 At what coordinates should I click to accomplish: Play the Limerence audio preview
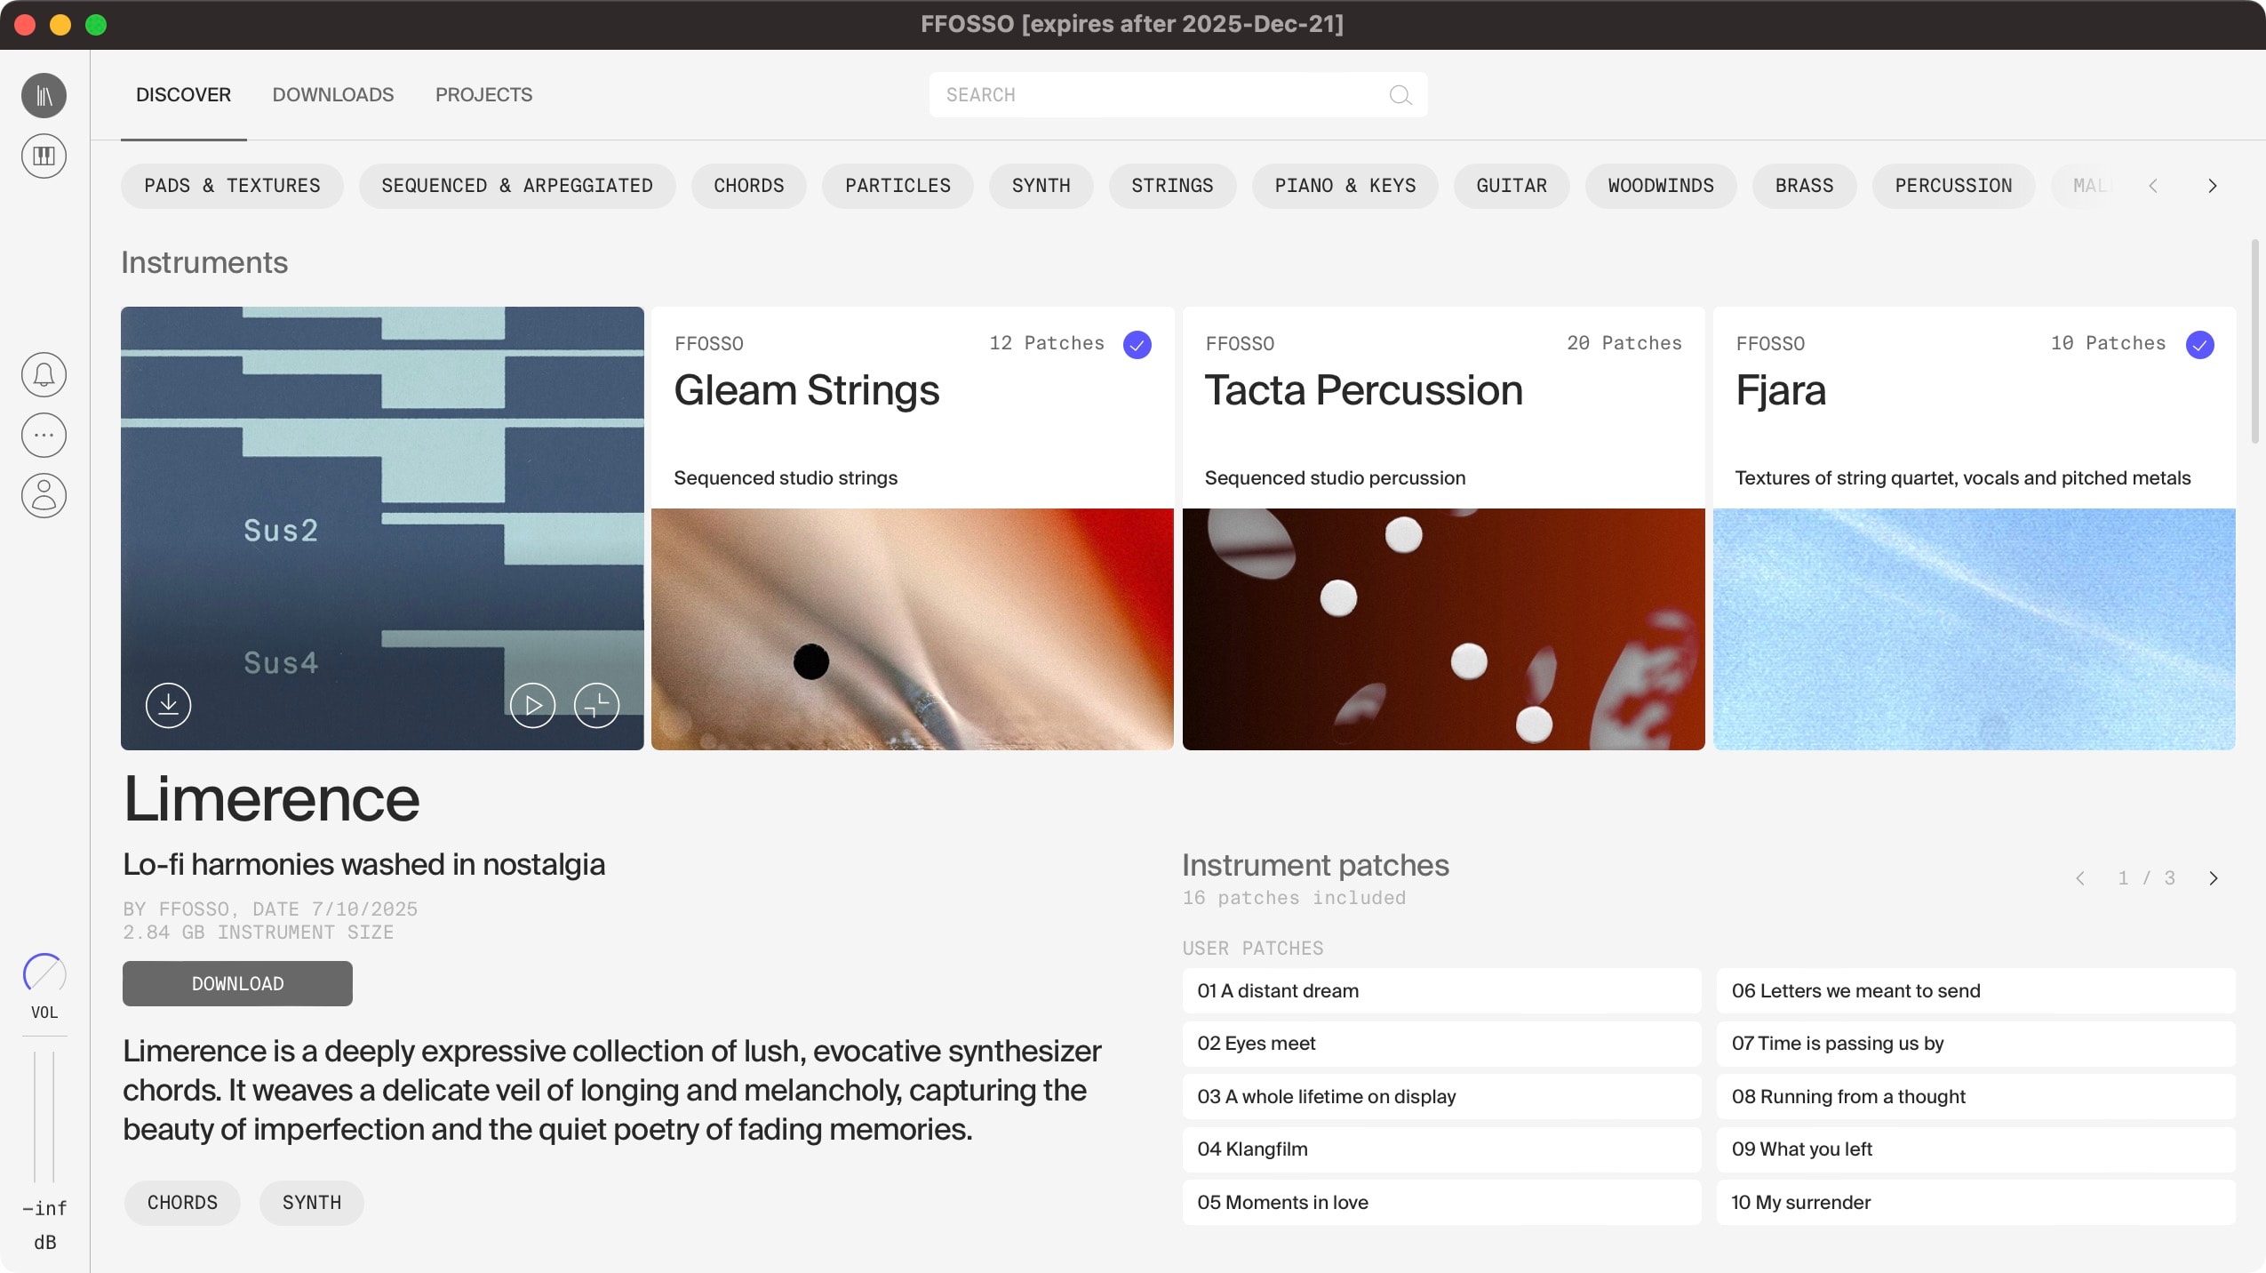[x=532, y=705]
